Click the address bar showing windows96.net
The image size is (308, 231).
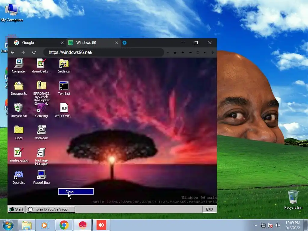(x=104, y=52)
